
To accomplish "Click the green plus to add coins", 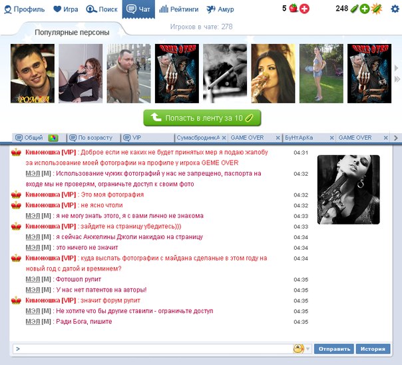I will tap(364, 9).
